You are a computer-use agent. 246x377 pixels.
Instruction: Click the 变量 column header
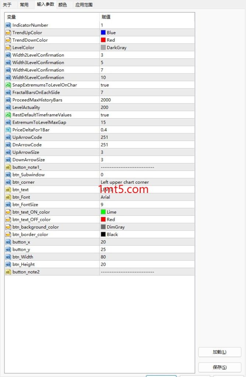pos(52,17)
